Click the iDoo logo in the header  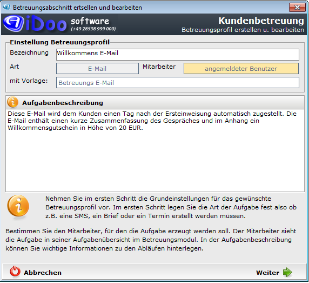coord(35,24)
